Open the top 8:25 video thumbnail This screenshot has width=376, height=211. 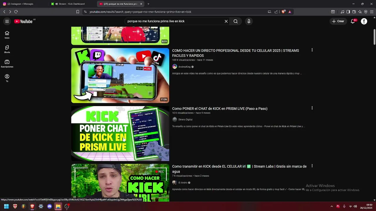click(x=120, y=35)
